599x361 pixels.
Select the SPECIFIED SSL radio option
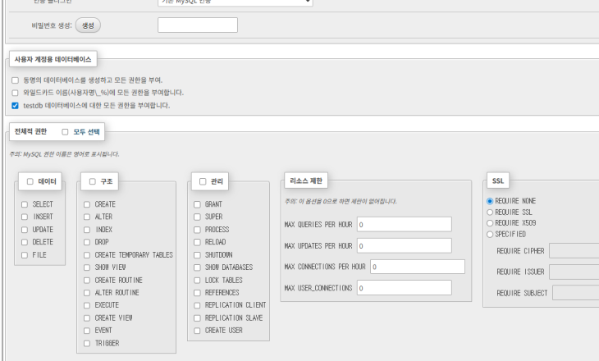pyautogui.click(x=491, y=234)
